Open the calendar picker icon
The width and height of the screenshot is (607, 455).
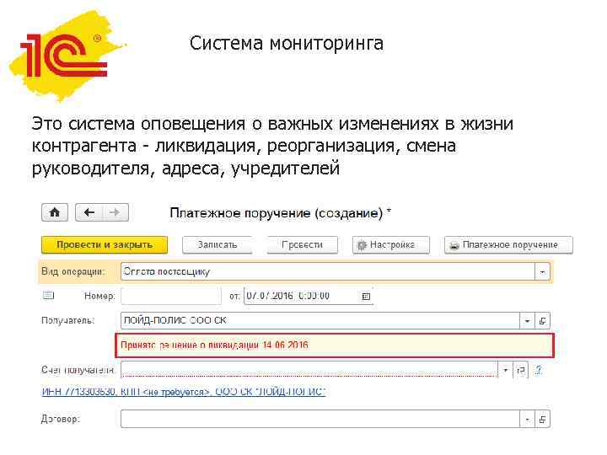click(366, 297)
